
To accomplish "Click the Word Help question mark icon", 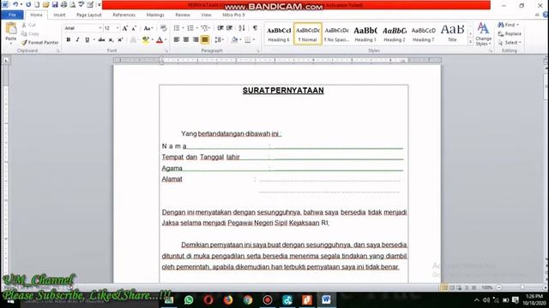I will click(546, 15).
